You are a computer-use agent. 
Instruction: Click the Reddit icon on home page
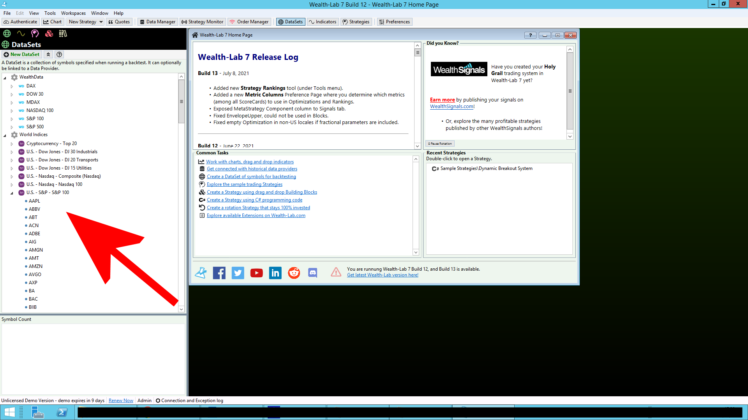(x=294, y=273)
